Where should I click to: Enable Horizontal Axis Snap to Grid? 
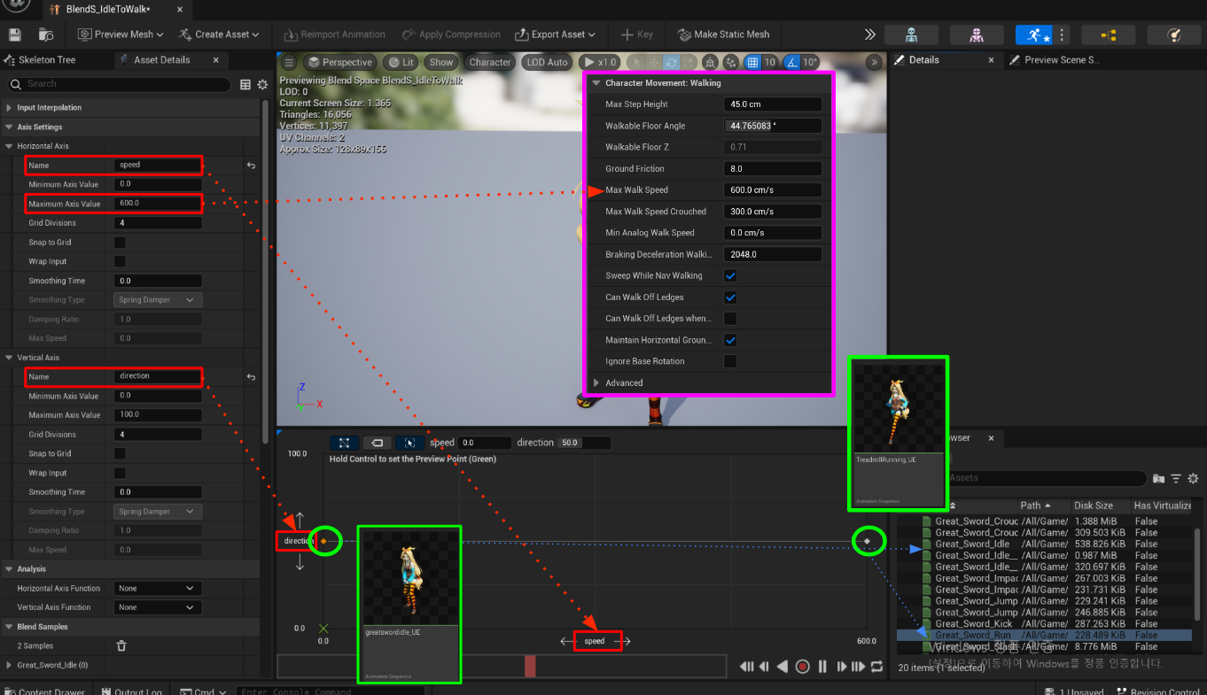point(120,243)
